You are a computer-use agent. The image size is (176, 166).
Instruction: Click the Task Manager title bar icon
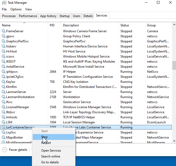point(4,3)
